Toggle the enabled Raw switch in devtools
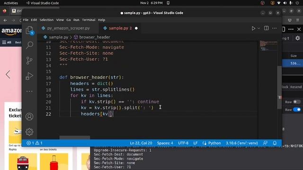303x170 pixels. 297,110
